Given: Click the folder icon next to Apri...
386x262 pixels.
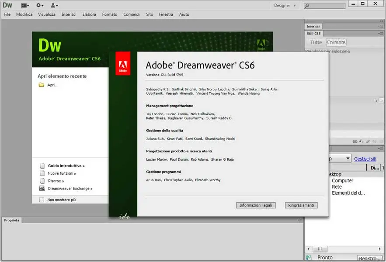Looking at the screenshot, I should coord(42,85).
